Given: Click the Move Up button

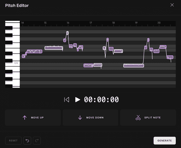Looking at the screenshot, I should pos(33,118).
